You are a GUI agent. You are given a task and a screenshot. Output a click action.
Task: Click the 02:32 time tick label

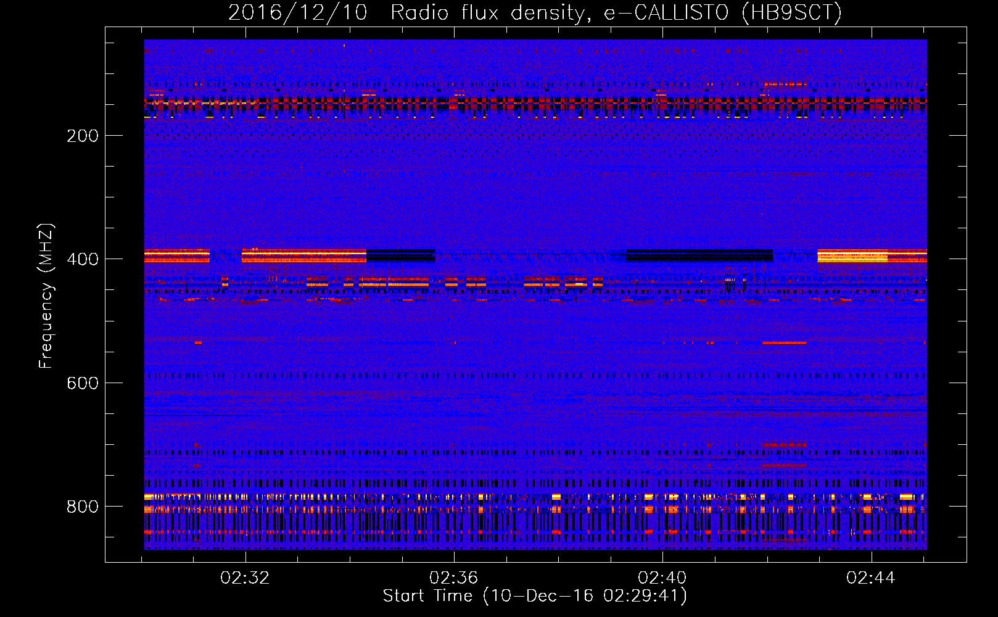(x=245, y=578)
